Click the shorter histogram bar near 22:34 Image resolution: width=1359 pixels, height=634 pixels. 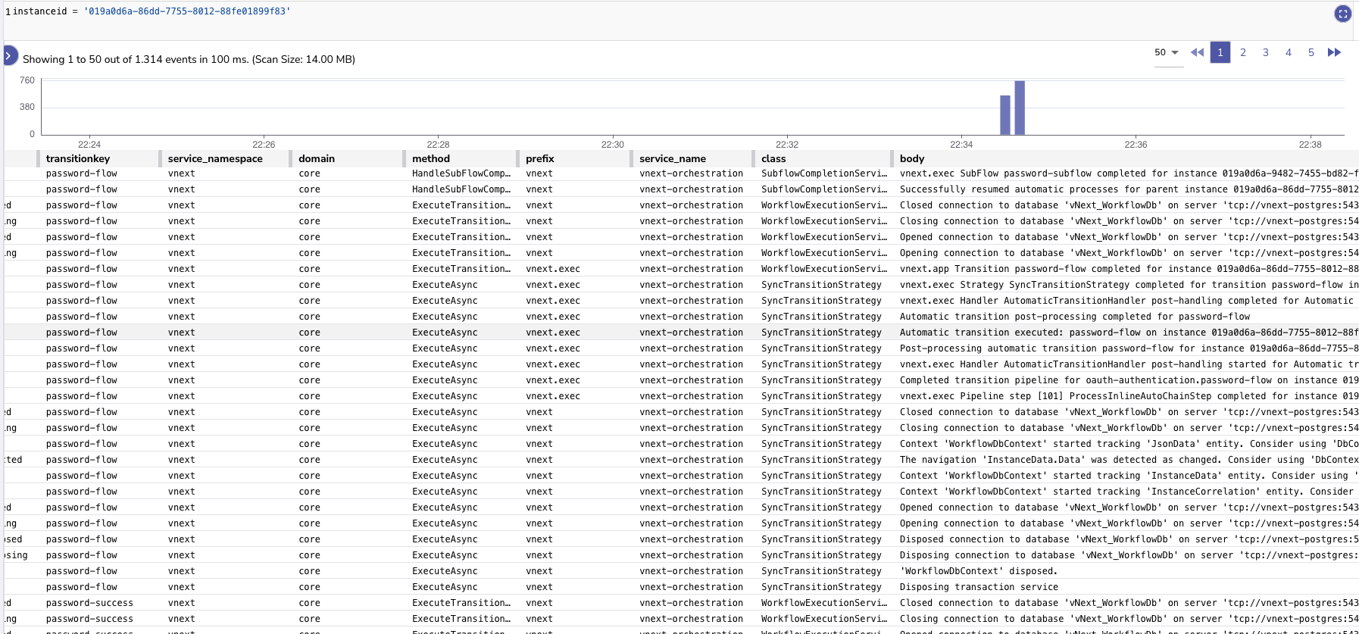point(1005,115)
